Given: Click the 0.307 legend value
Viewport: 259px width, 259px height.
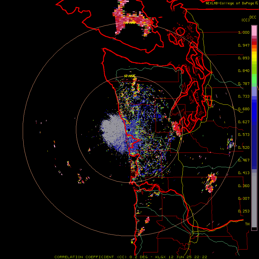Looking at the screenshot, I should click(x=244, y=199).
